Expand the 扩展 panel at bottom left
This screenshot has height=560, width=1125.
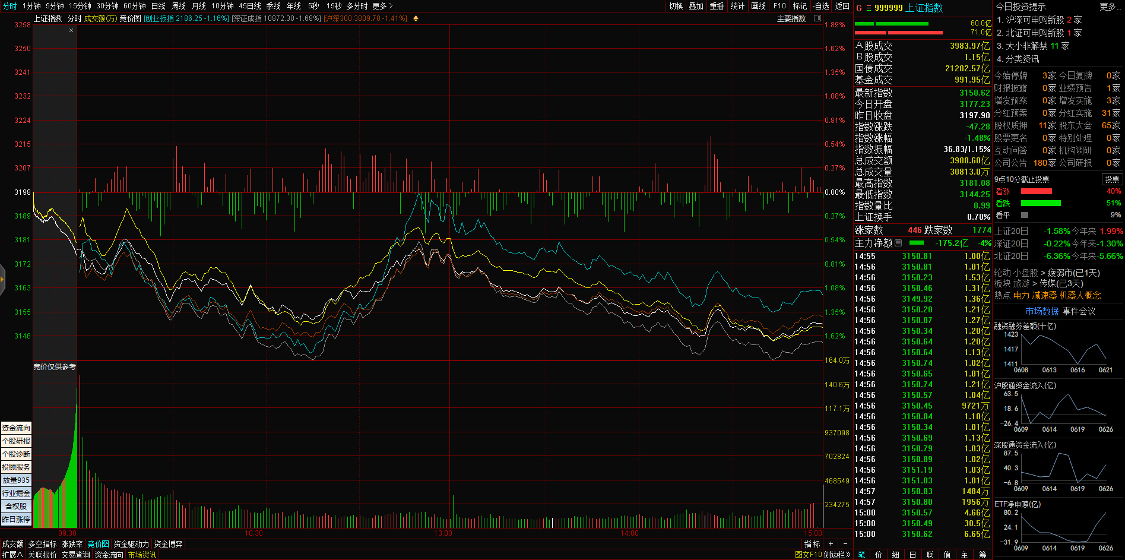click(x=12, y=555)
